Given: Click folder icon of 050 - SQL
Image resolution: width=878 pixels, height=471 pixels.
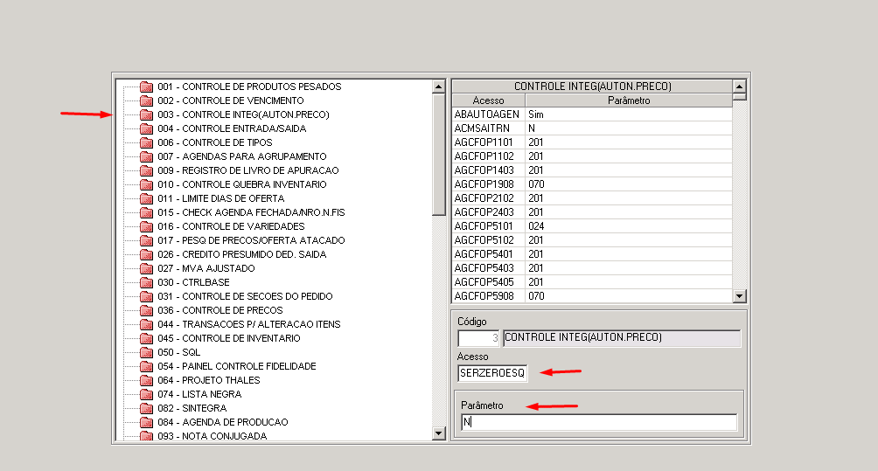Looking at the screenshot, I should tap(146, 352).
